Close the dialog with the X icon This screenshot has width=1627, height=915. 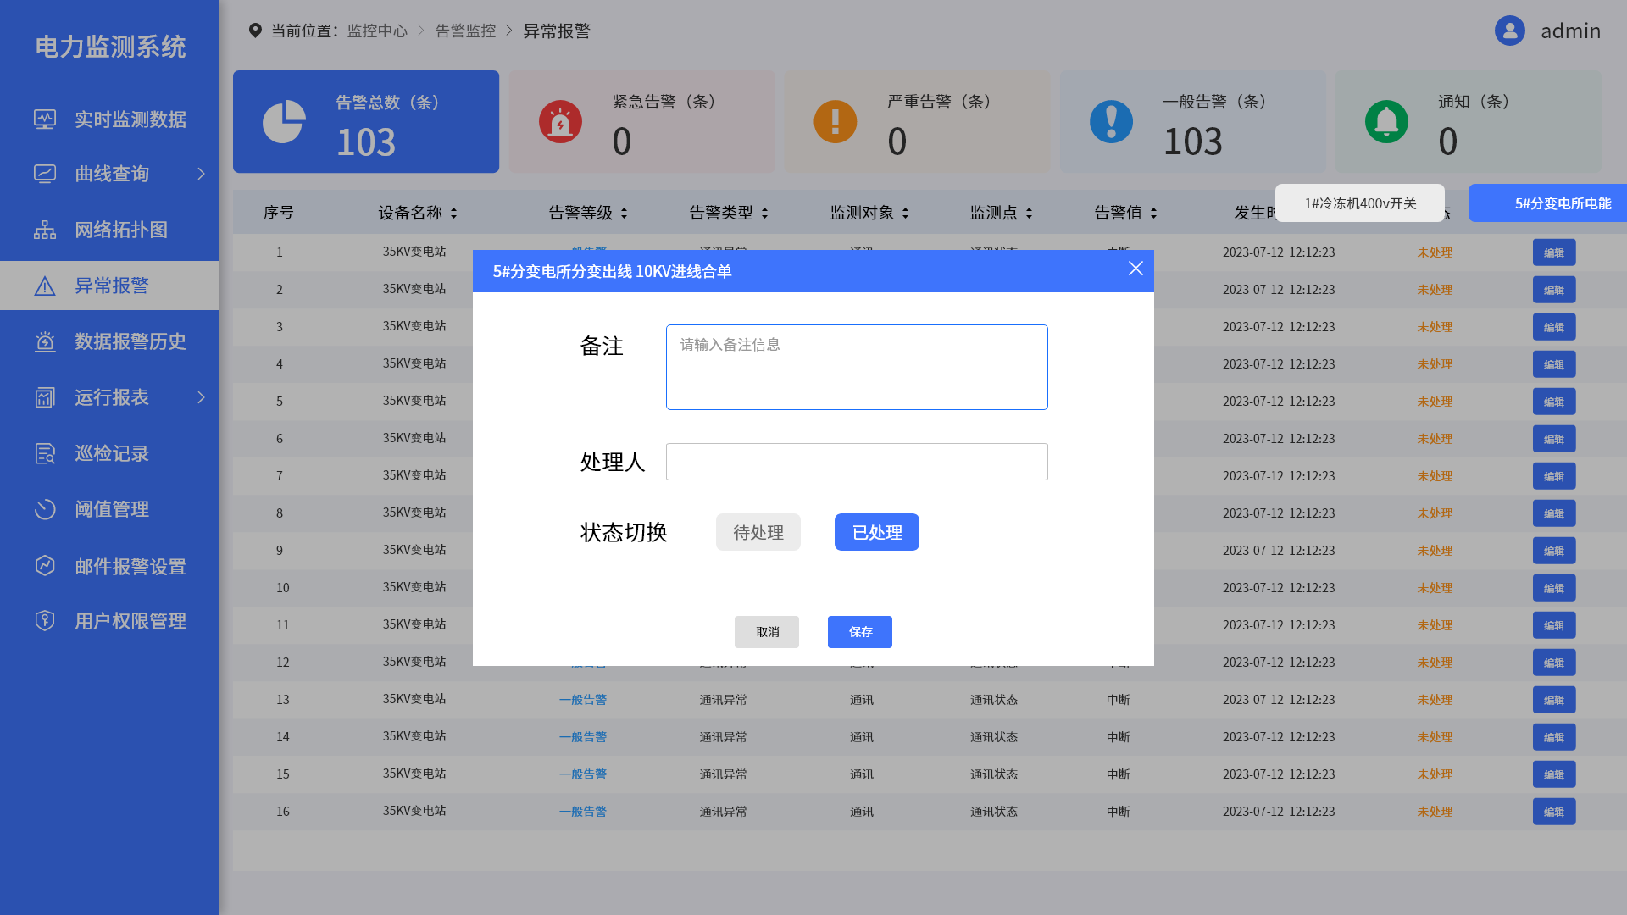pos(1136,269)
